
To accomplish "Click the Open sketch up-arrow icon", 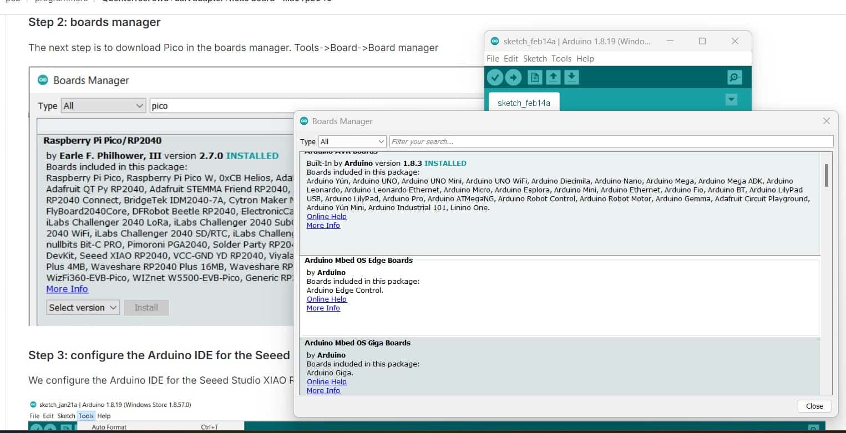I will click(553, 78).
